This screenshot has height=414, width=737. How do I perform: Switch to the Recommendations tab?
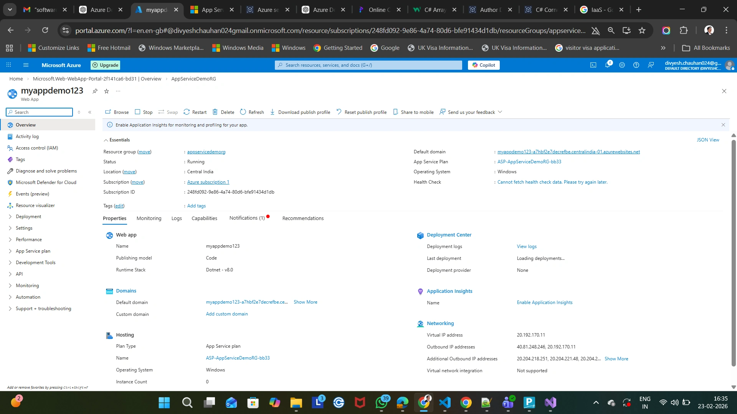click(x=303, y=219)
